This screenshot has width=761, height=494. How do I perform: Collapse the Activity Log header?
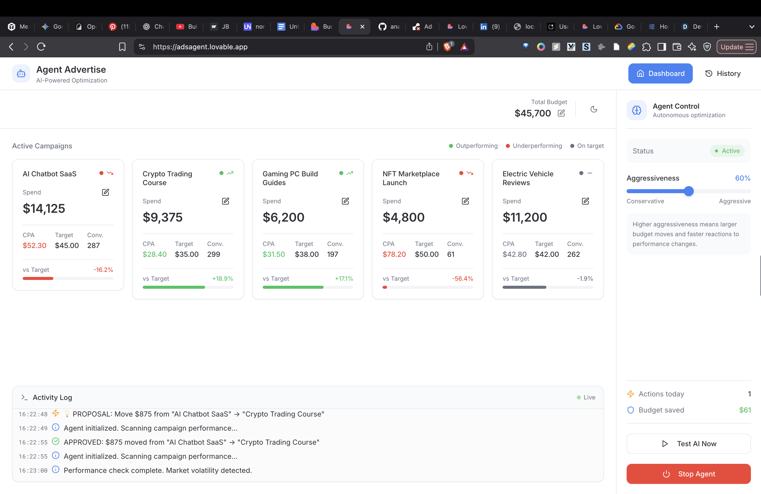click(x=52, y=397)
